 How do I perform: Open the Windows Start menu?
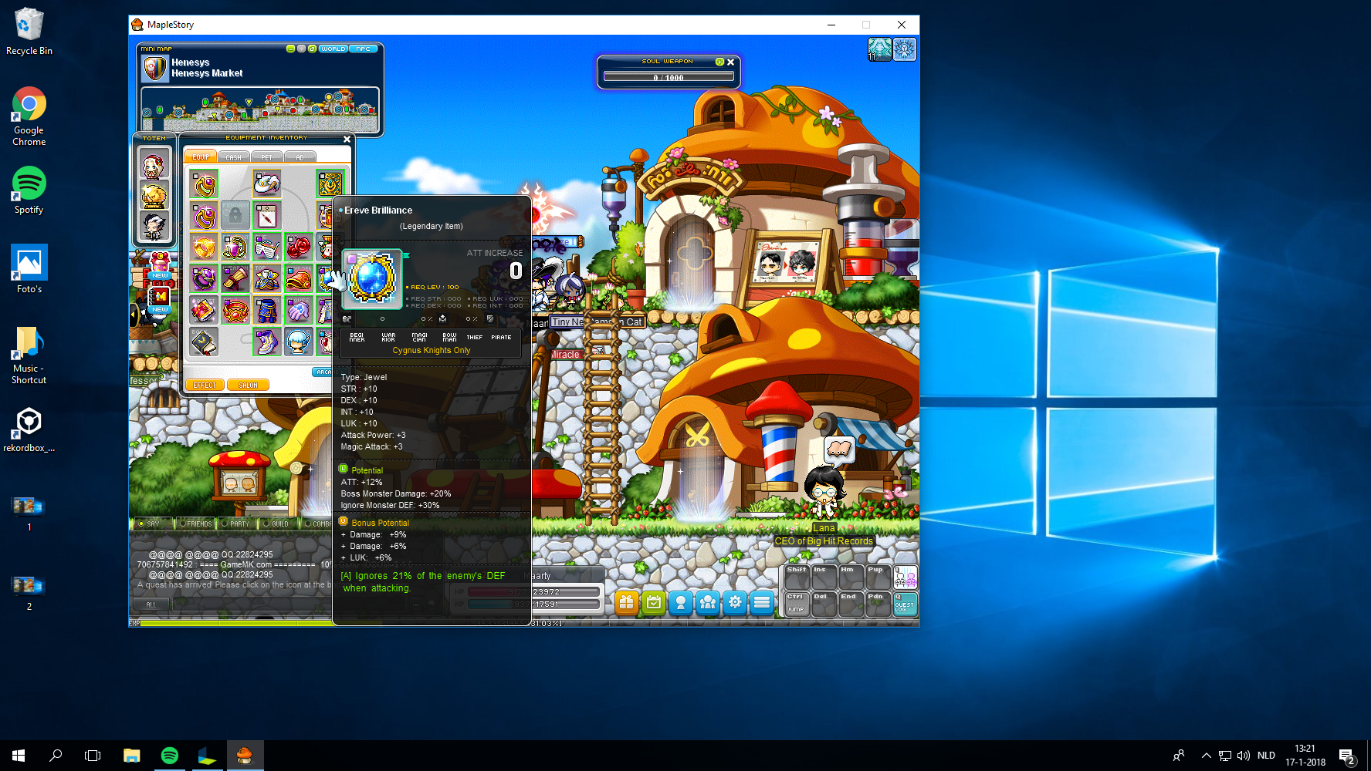pyautogui.click(x=19, y=756)
